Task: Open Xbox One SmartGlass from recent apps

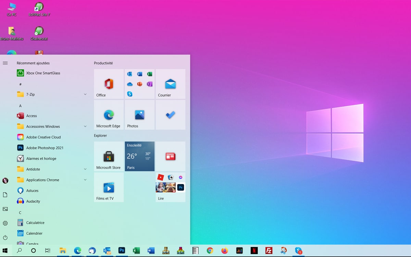Action: tap(52, 73)
